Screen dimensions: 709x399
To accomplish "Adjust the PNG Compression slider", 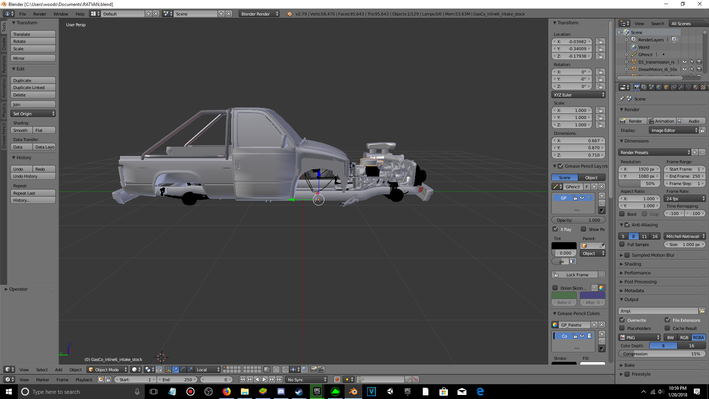I will (661, 354).
